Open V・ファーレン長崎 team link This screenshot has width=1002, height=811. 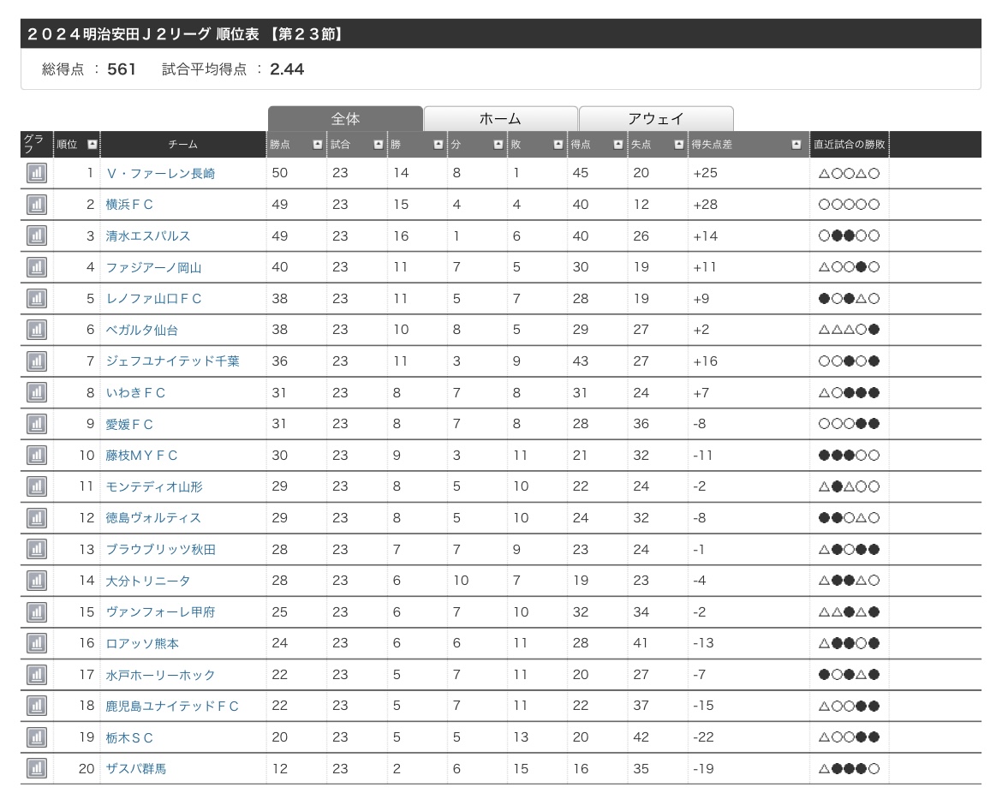pos(160,173)
